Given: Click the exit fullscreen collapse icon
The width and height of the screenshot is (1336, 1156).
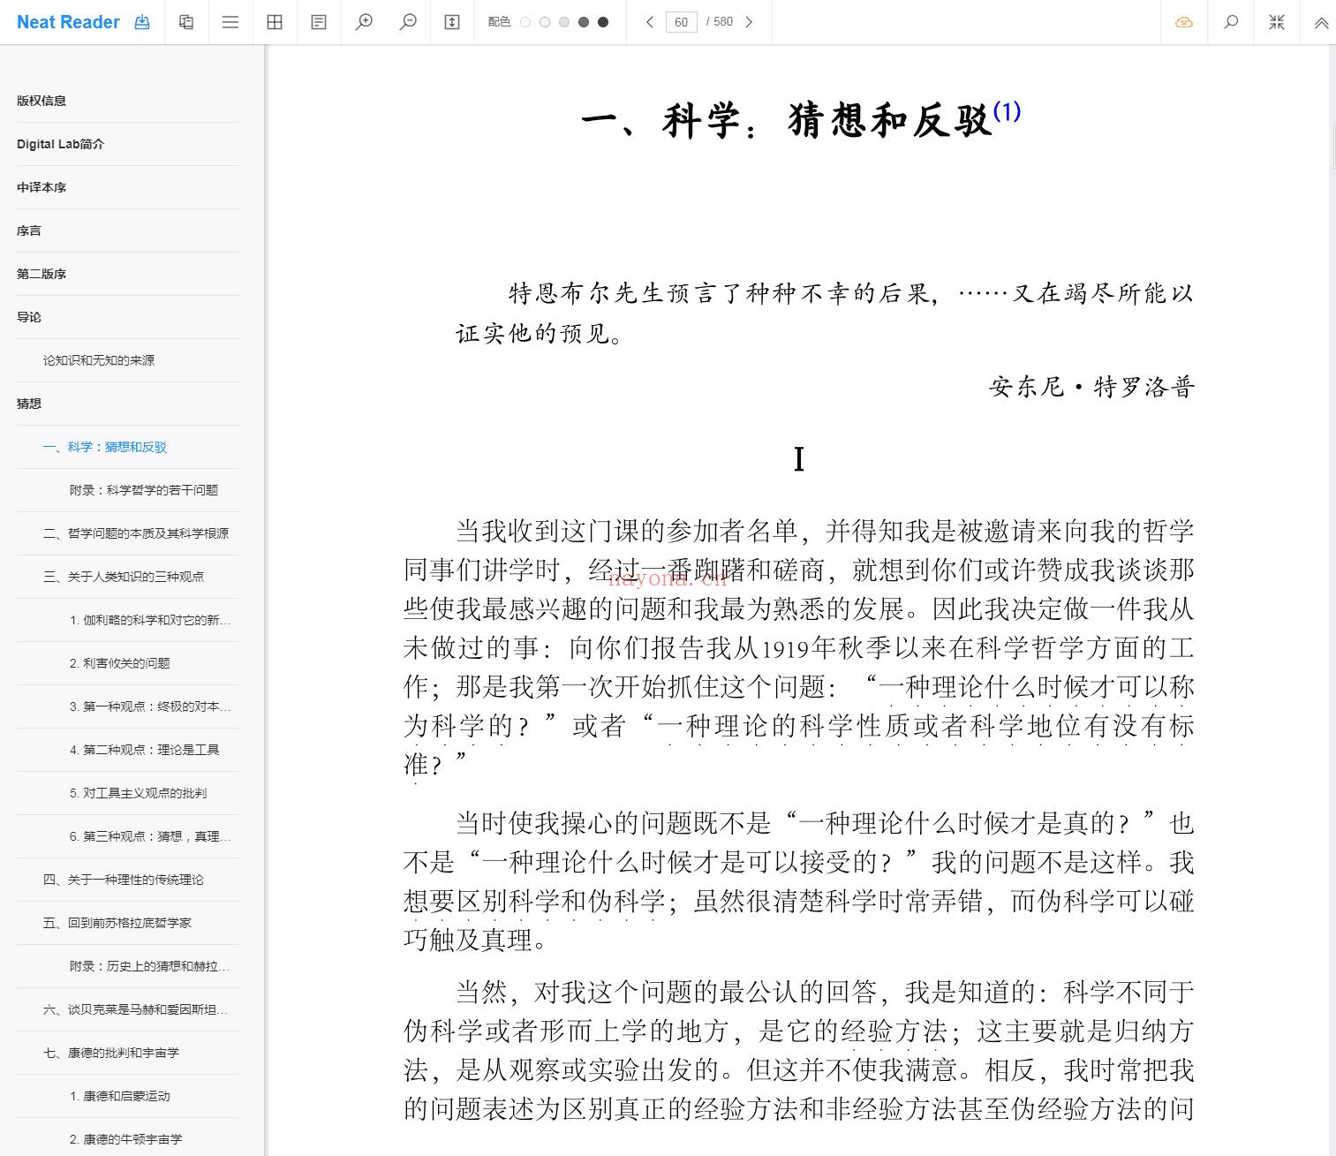Looking at the screenshot, I should (1277, 22).
